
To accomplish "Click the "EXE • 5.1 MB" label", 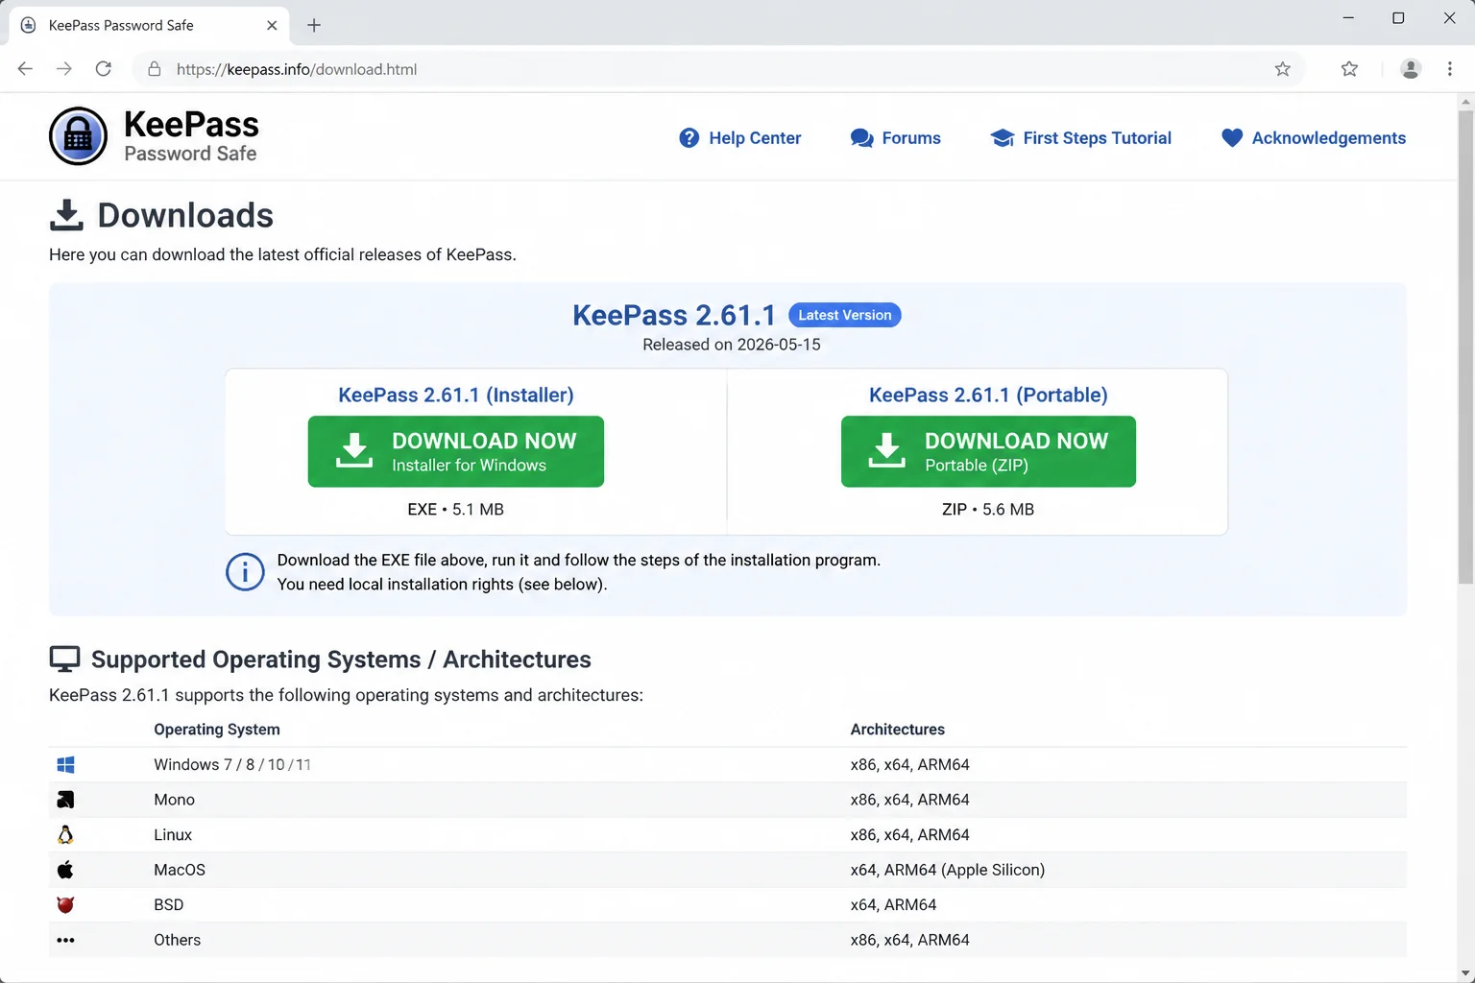I will point(456,510).
